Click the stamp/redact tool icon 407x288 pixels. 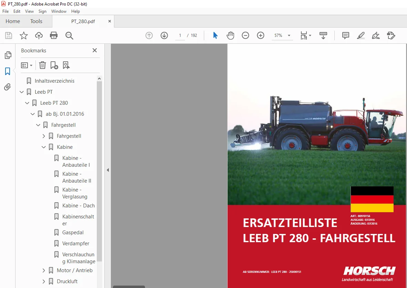391,35
